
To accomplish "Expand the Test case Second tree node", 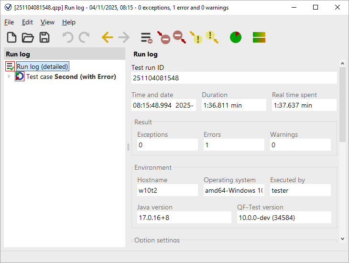I will coord(9,77).
